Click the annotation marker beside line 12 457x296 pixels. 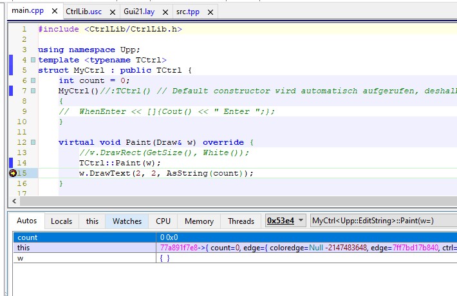pos(33,142)
